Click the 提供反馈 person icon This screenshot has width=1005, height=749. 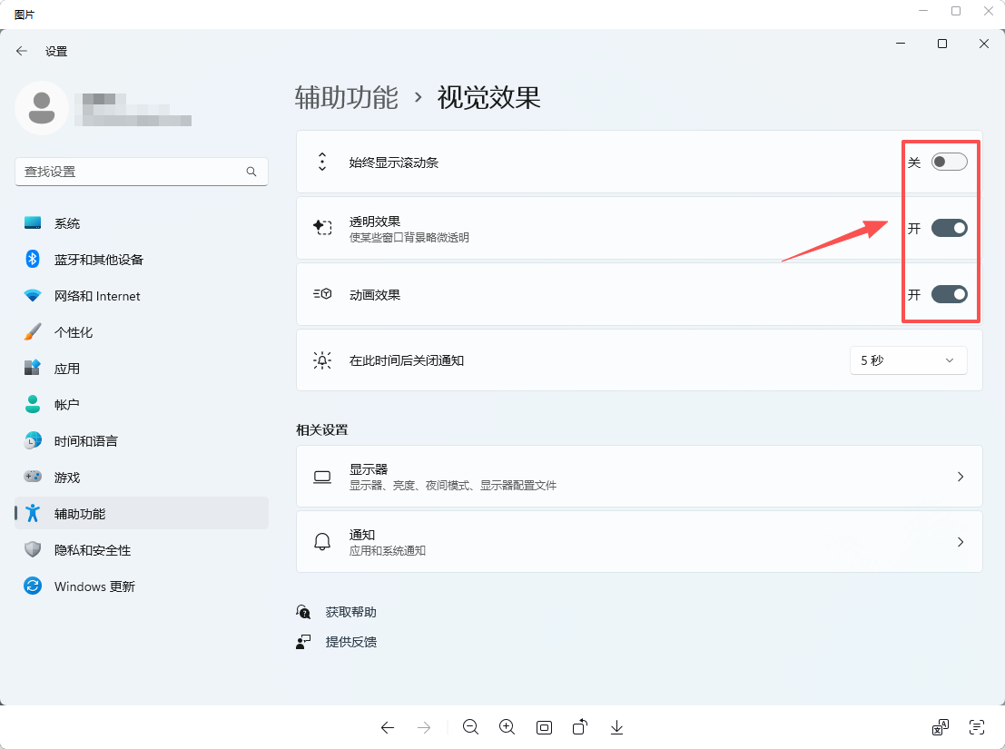tap(303, 642)
